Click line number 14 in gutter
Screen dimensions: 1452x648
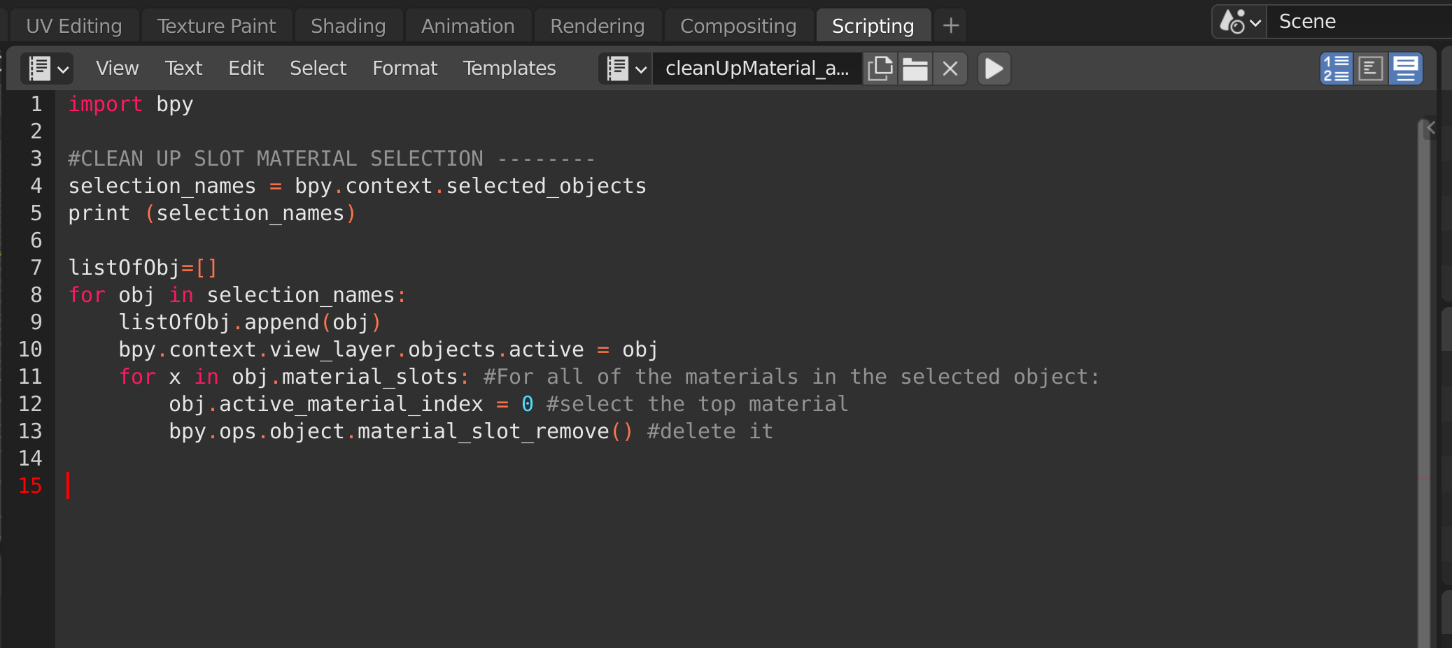(x=30, y=459)
